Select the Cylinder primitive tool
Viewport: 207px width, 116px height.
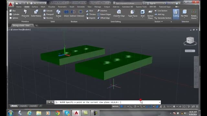14,14
